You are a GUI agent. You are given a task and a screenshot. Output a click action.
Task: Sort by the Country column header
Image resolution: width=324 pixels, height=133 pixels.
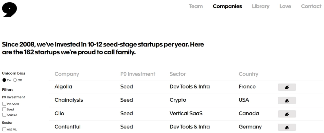coord(249,74)
